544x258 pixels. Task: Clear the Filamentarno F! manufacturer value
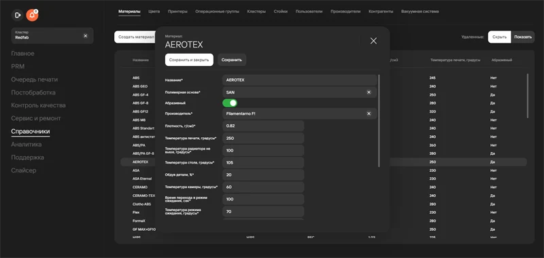point(369,113)
